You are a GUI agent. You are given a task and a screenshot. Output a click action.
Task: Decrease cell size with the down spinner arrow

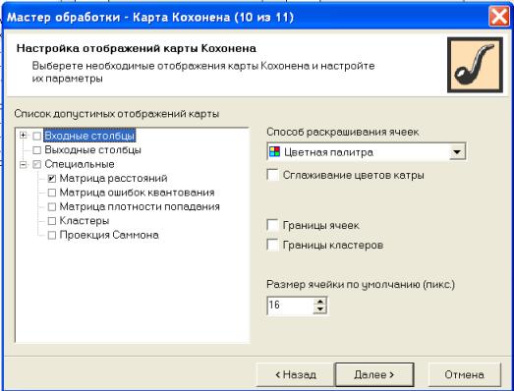pos(320,309)
